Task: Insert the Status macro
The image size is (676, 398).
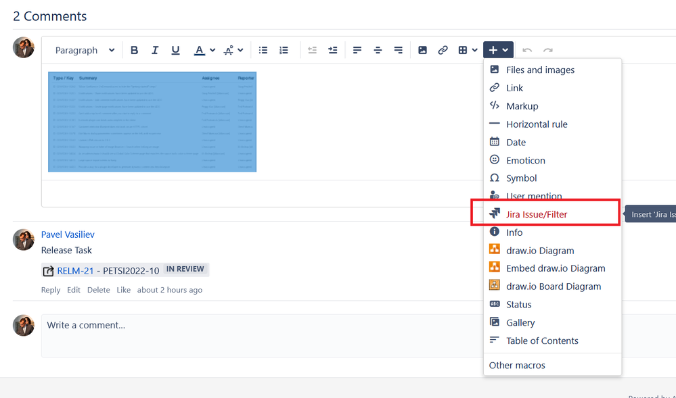Action: (552, 304)
